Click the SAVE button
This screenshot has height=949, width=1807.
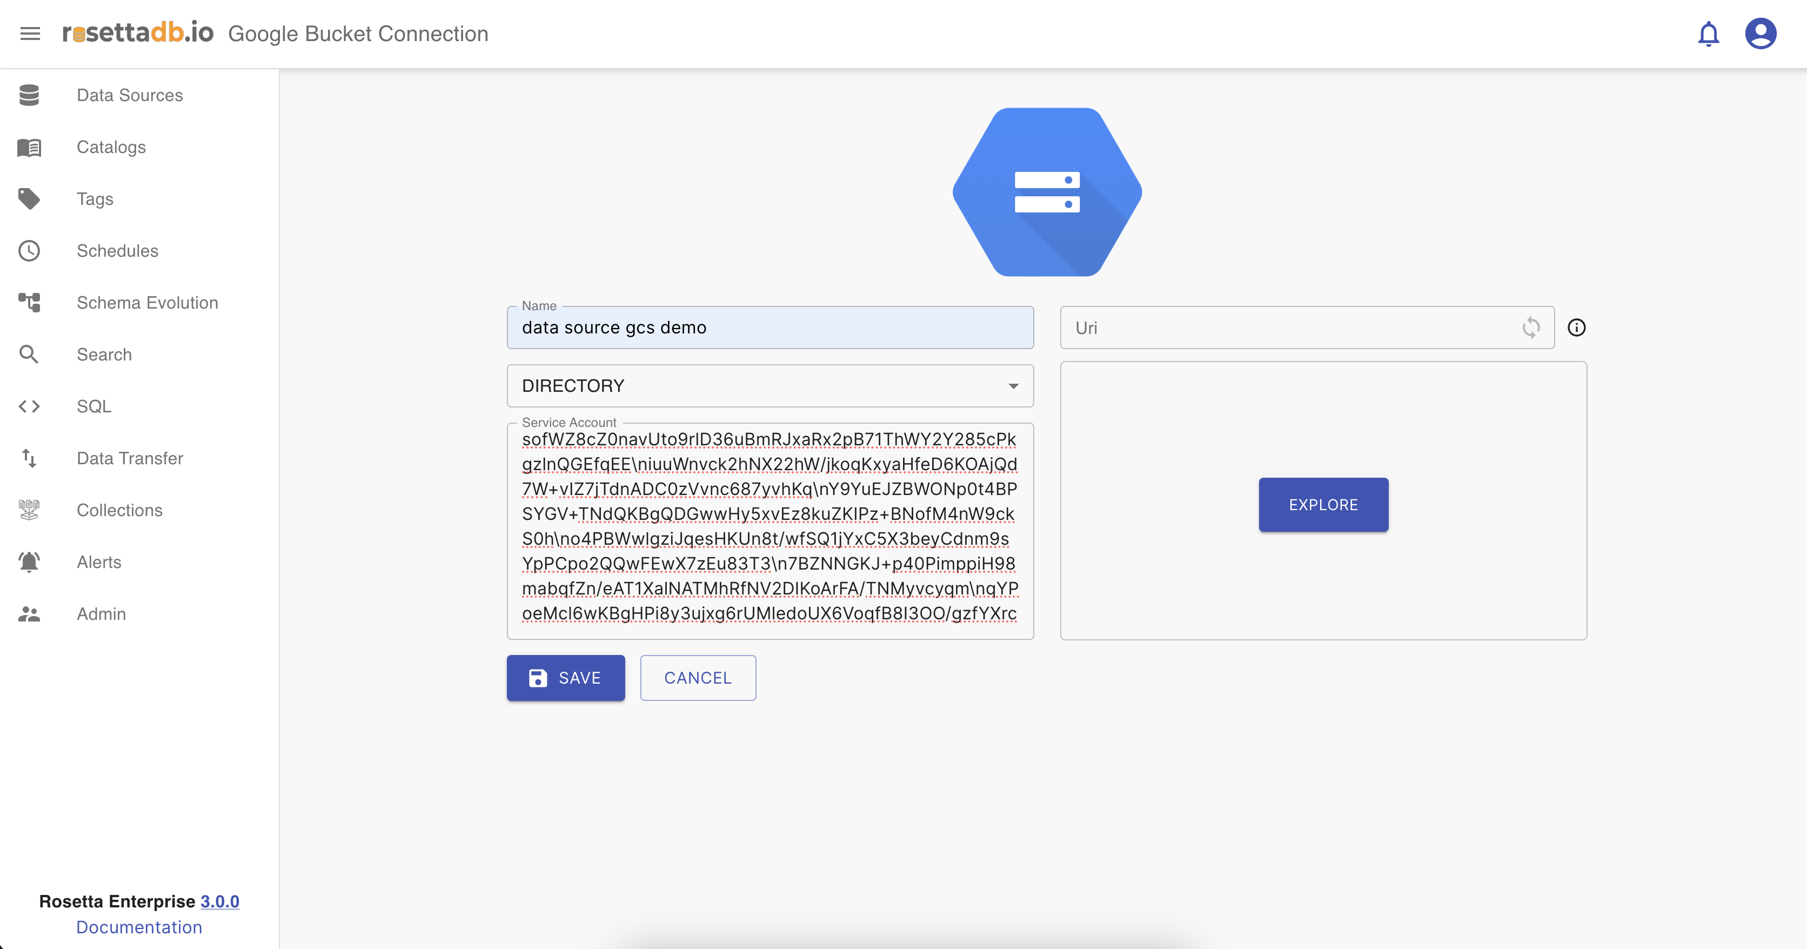pyautogui.click(x=565, y=678)
